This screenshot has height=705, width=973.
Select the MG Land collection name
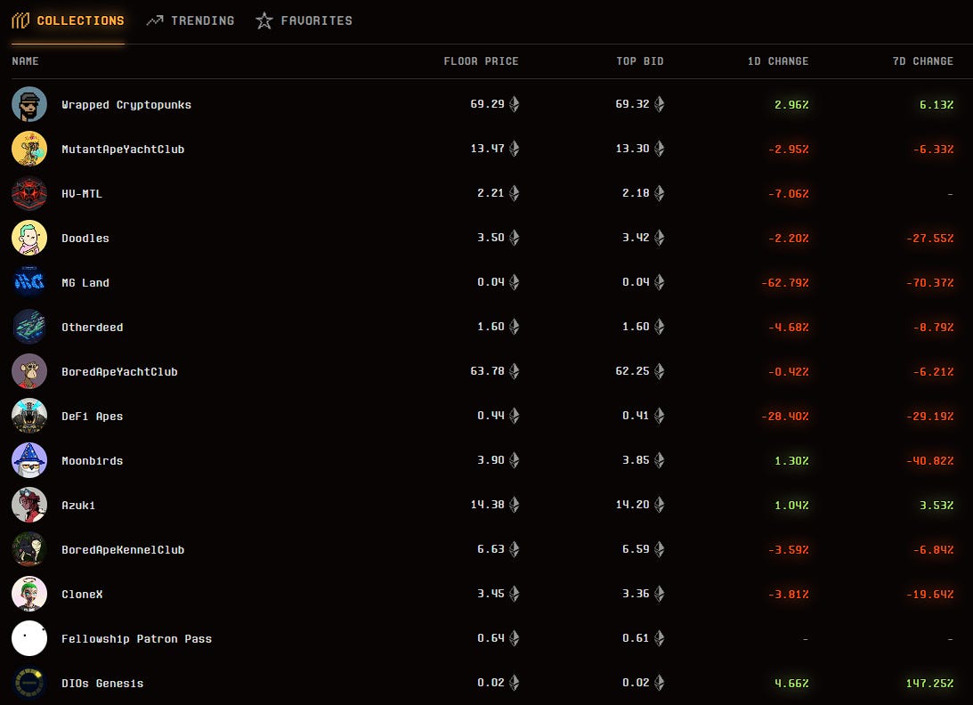pyautogui.click(x=85, y=282)
